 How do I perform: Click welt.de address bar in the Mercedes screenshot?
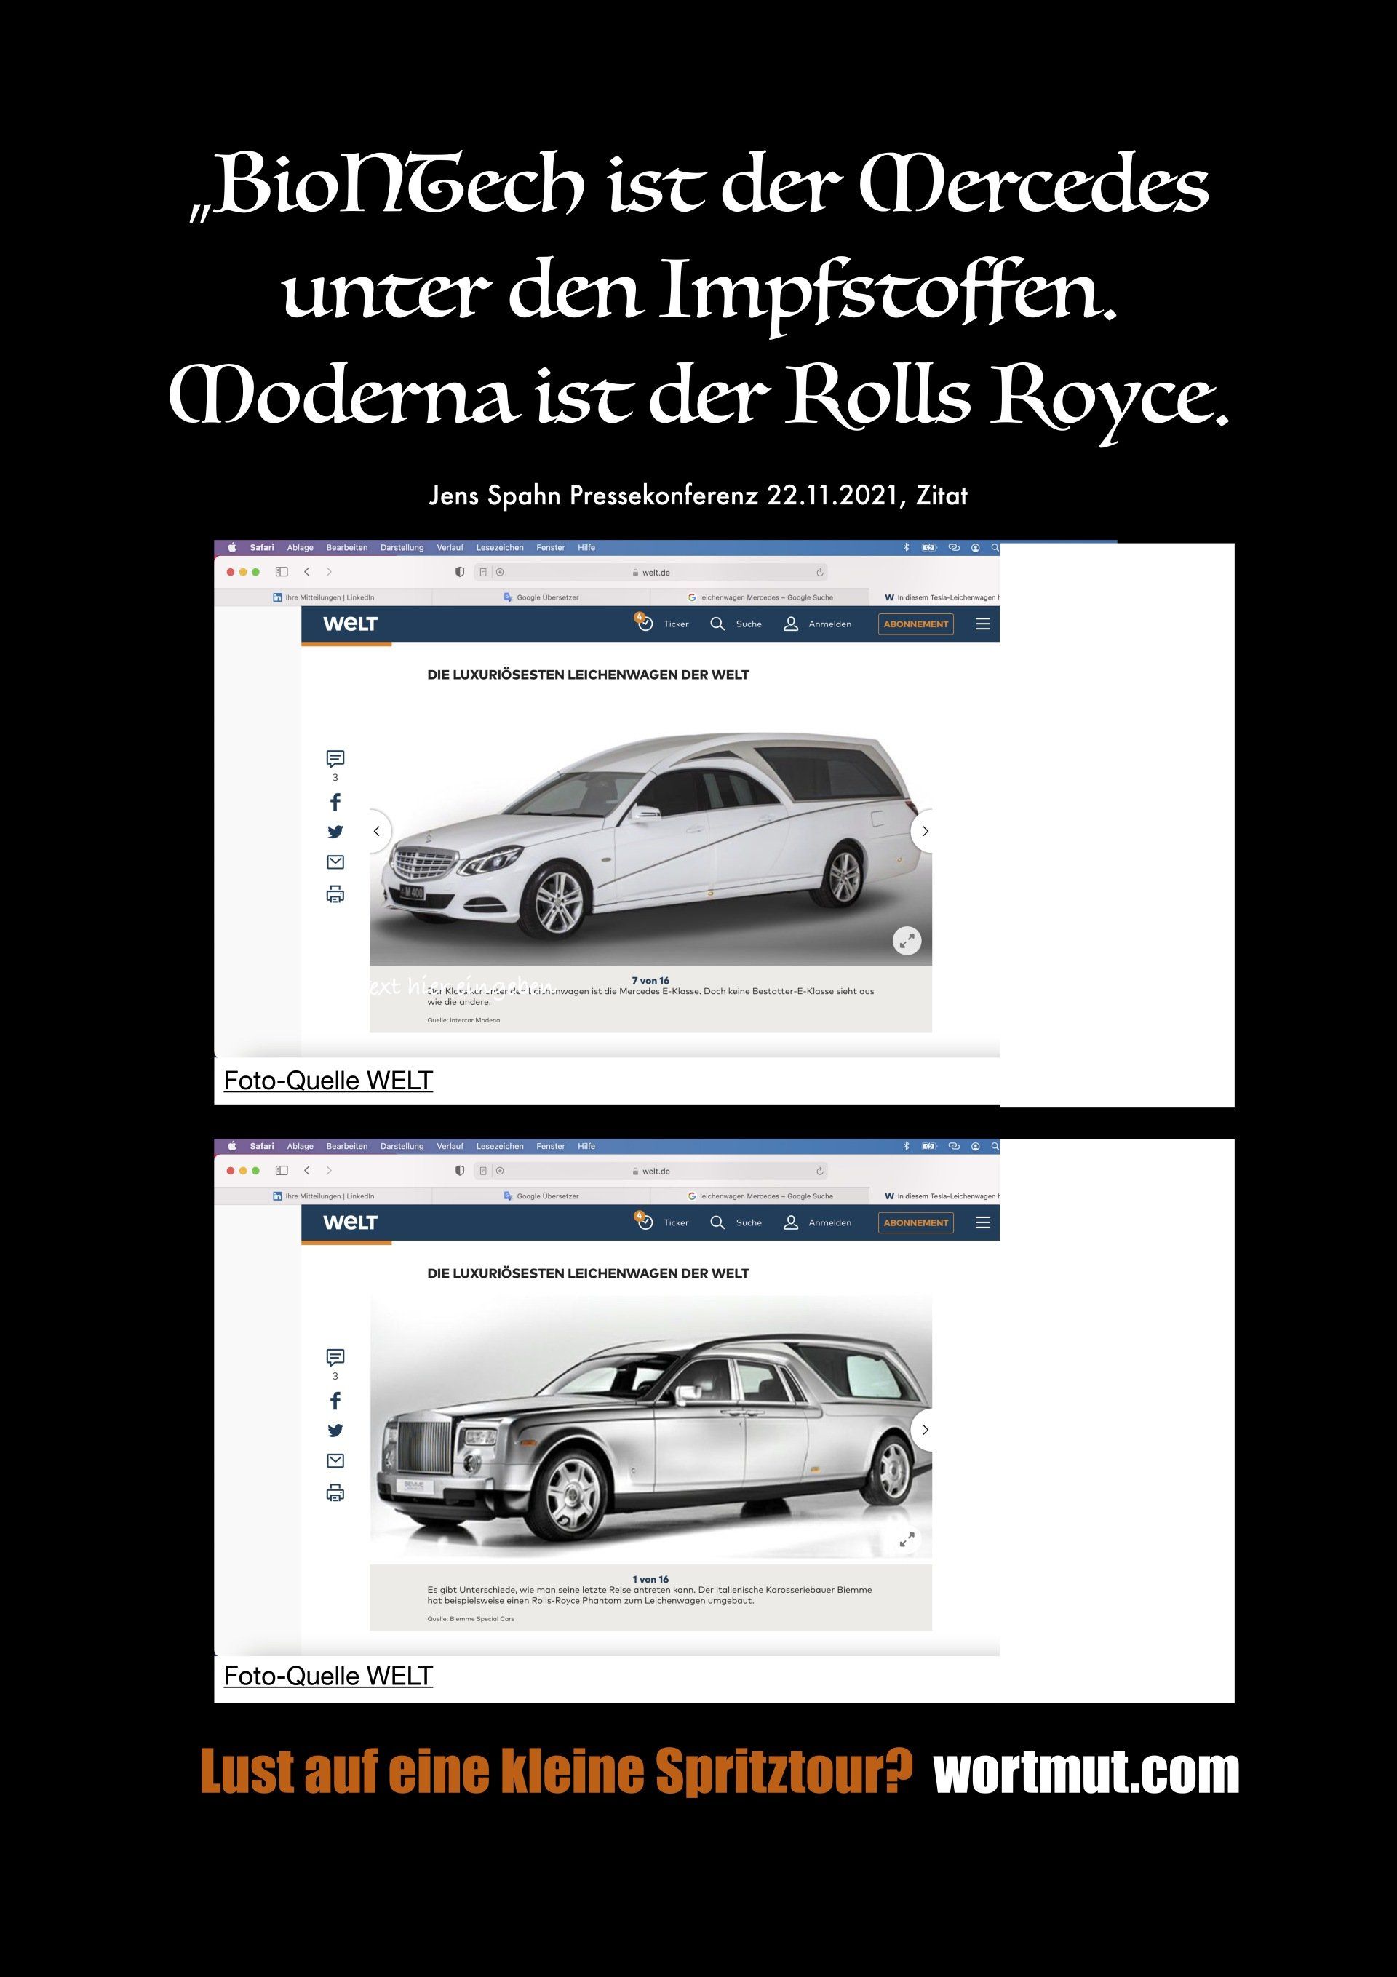coord(652,572)
